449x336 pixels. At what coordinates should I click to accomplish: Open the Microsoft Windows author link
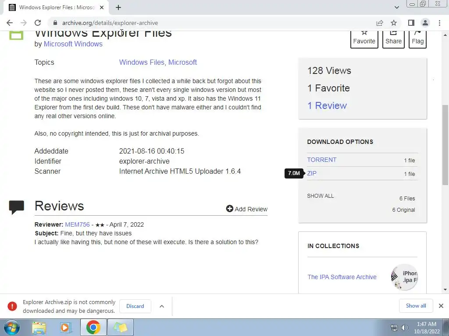[x=73, y=44]
